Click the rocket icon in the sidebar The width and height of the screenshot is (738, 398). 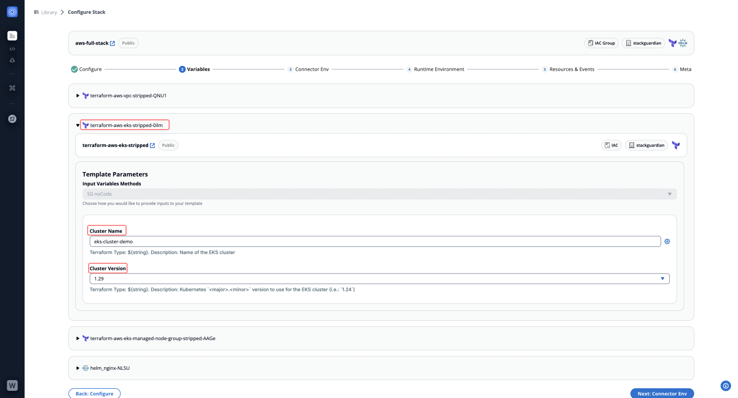(12, 119)
